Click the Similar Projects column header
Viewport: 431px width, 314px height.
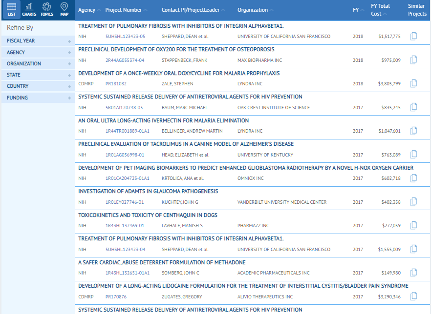click(417, 10)
